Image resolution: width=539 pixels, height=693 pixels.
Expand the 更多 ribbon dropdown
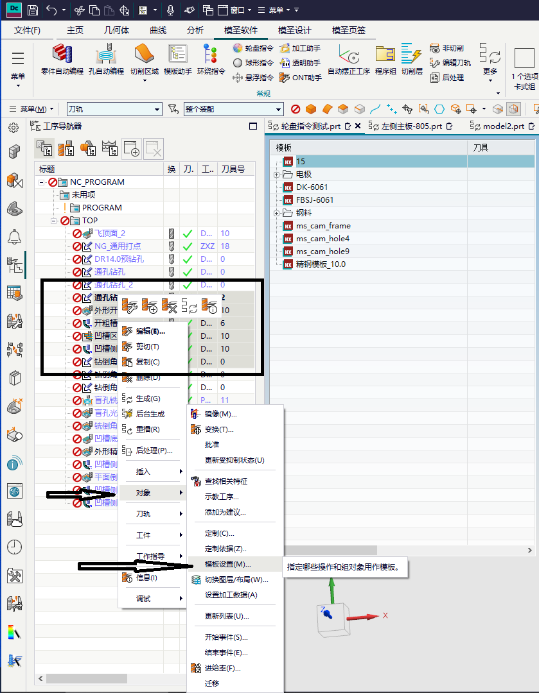point(490,80)
